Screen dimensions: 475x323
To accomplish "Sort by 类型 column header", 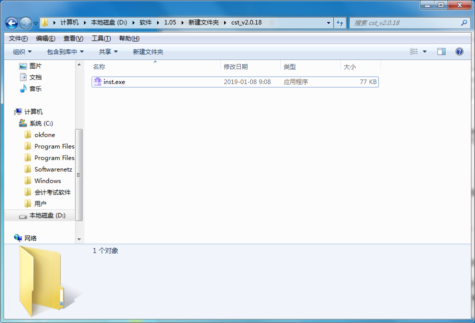I will (x=290, y=67).
